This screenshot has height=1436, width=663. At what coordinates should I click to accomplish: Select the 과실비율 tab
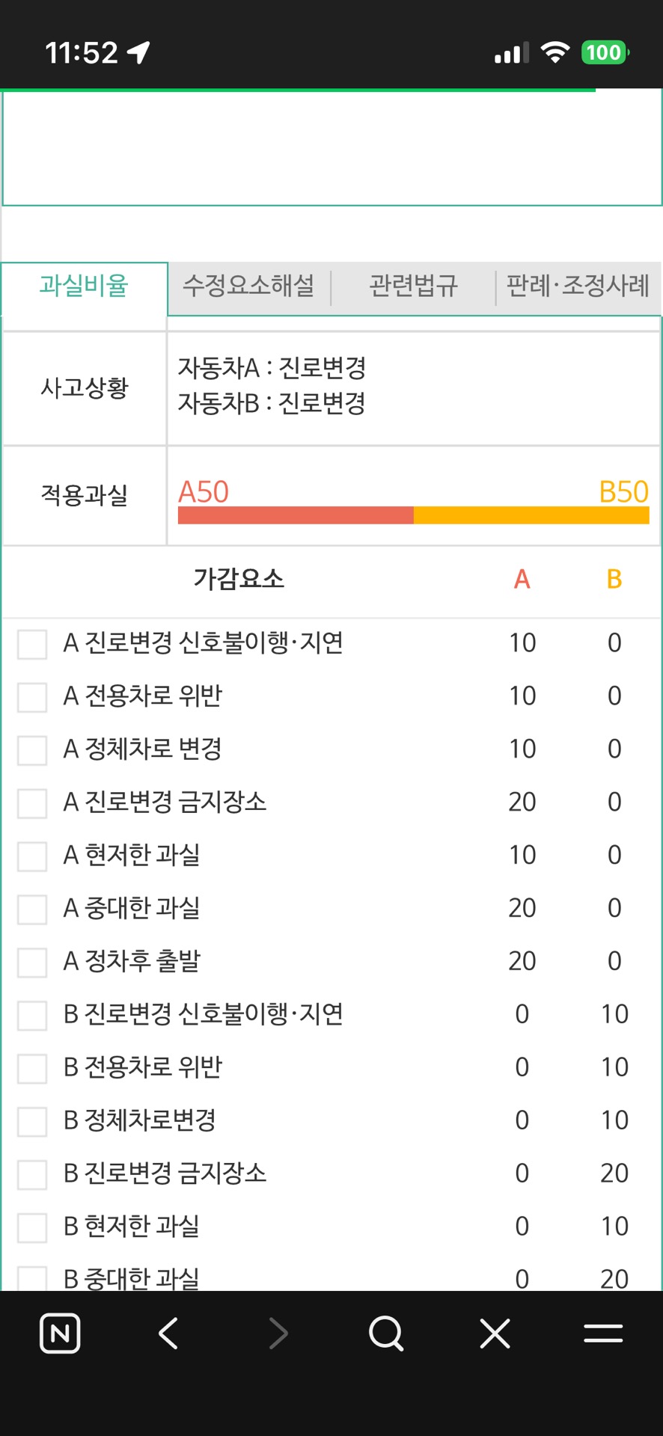[84, 286]
